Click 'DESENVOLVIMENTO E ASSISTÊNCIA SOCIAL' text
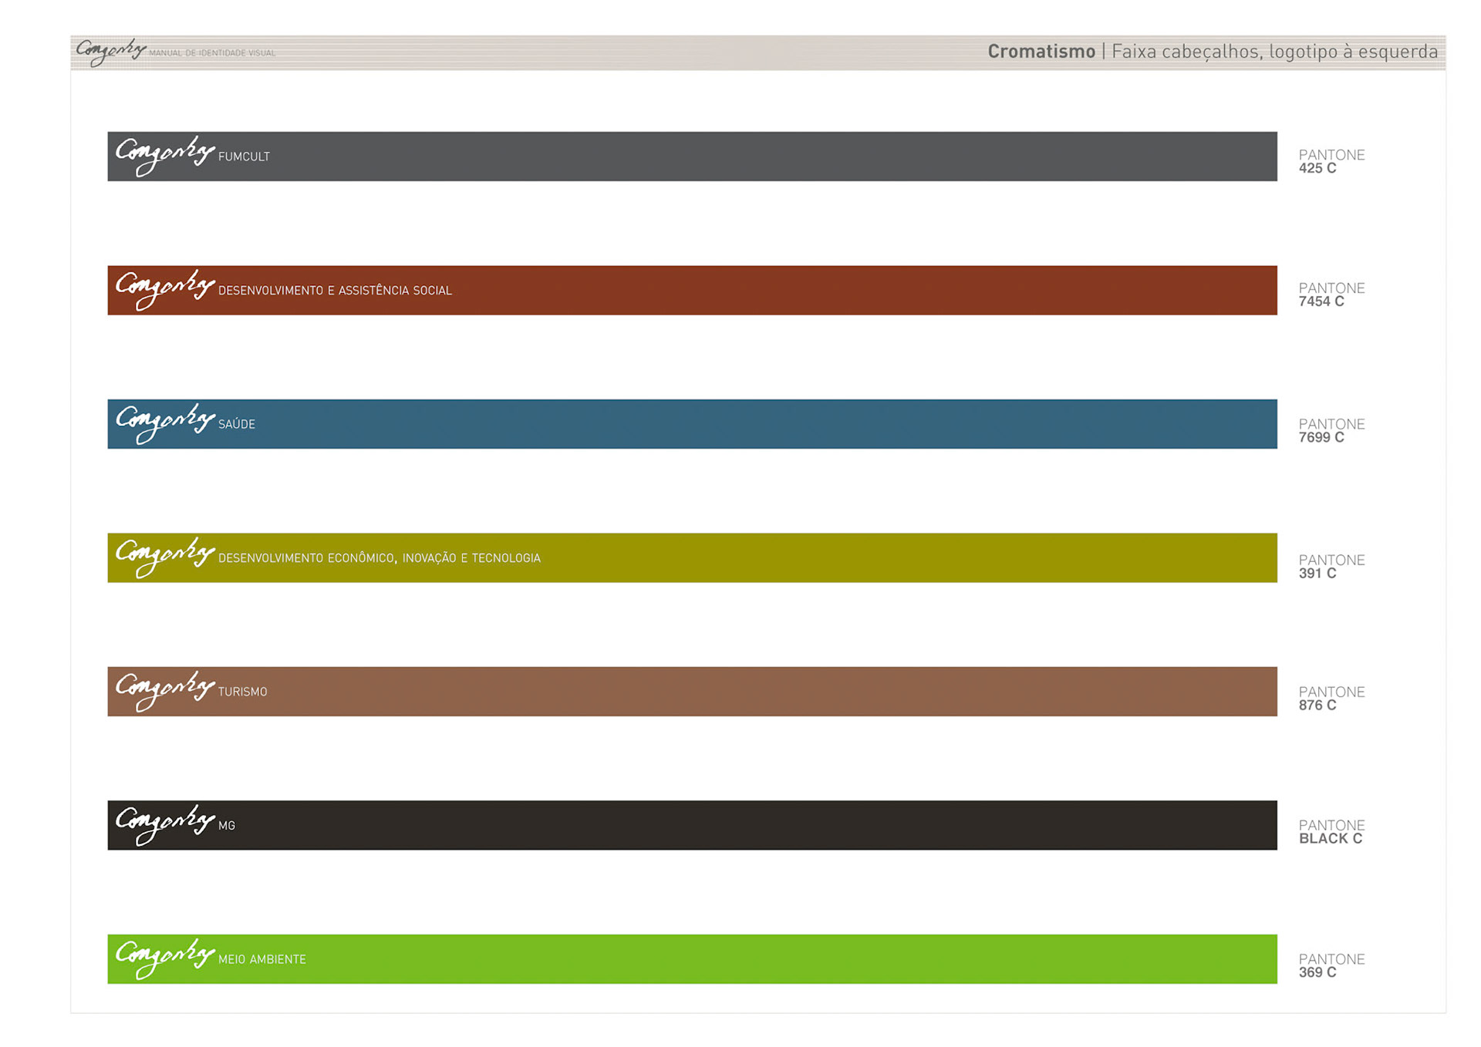Image resolution: width=1481 pixels, height=1047 pixels. point(335,291)
